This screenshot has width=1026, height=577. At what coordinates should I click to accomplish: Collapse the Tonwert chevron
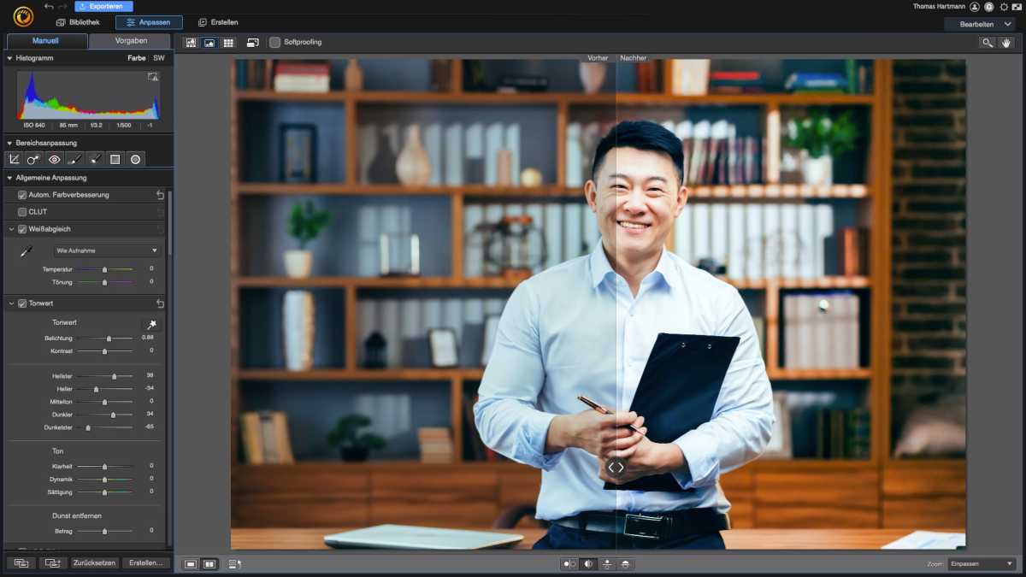[10, 303]
